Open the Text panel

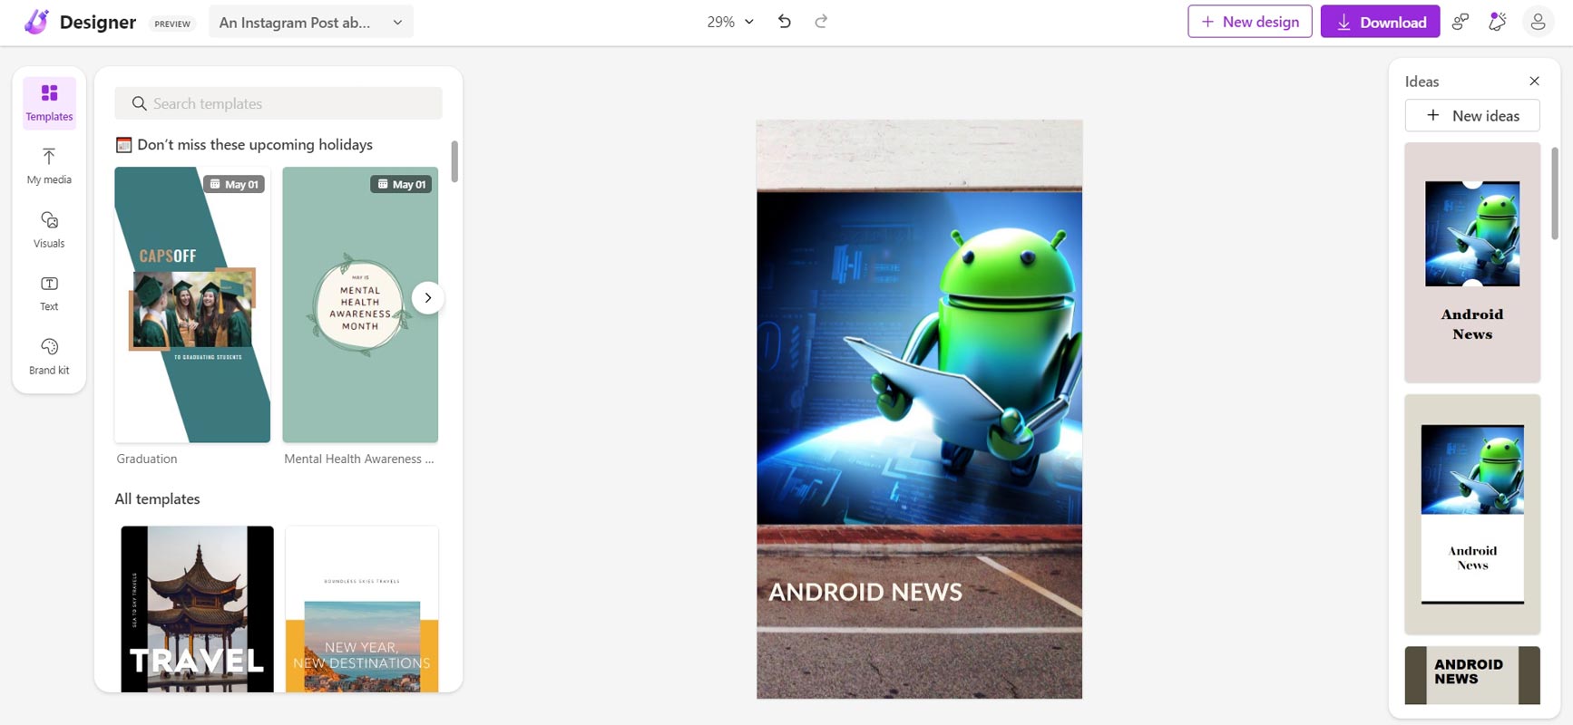coord(49,293)
